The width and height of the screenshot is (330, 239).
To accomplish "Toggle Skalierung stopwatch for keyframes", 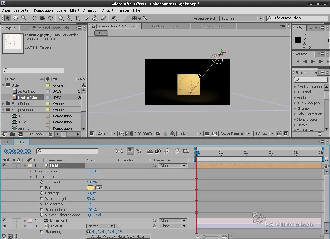I will point(42,232).
